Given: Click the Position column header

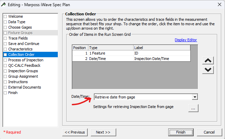Looking at the screenshot, I should 80,48.
